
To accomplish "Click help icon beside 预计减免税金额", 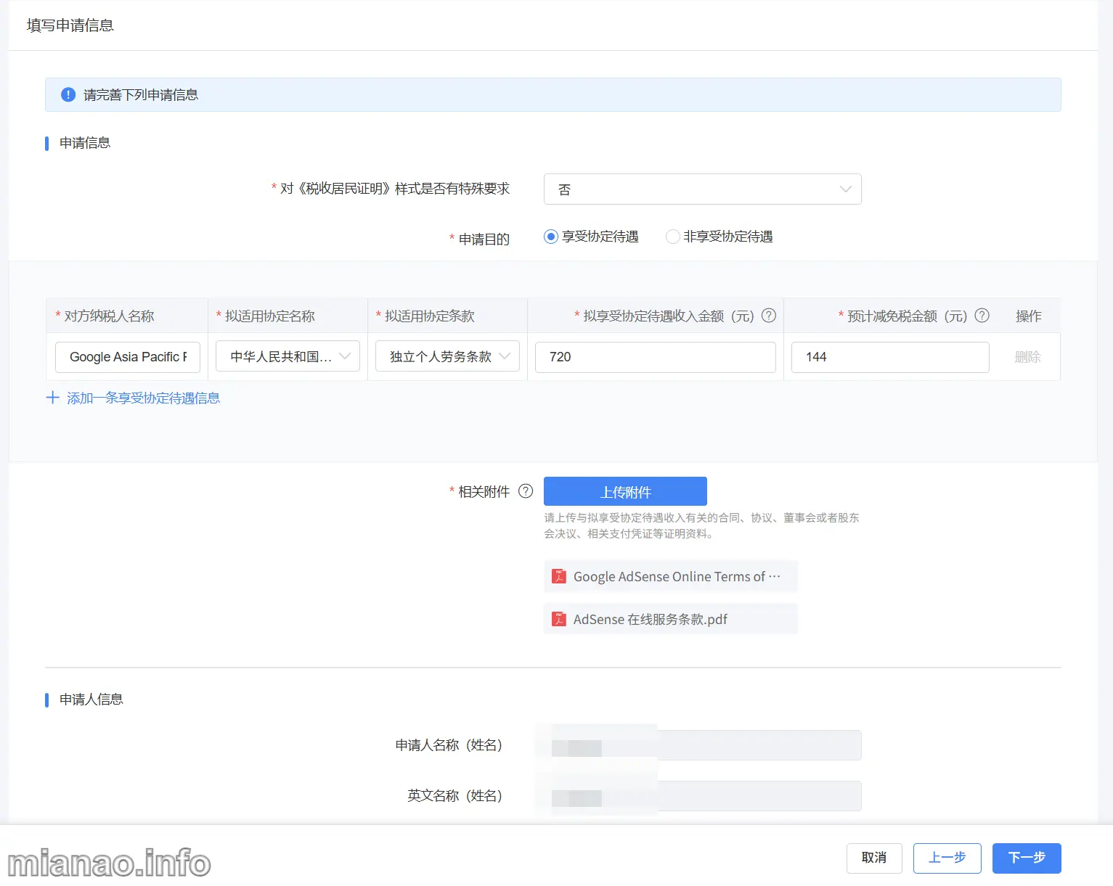I will 982,316.
